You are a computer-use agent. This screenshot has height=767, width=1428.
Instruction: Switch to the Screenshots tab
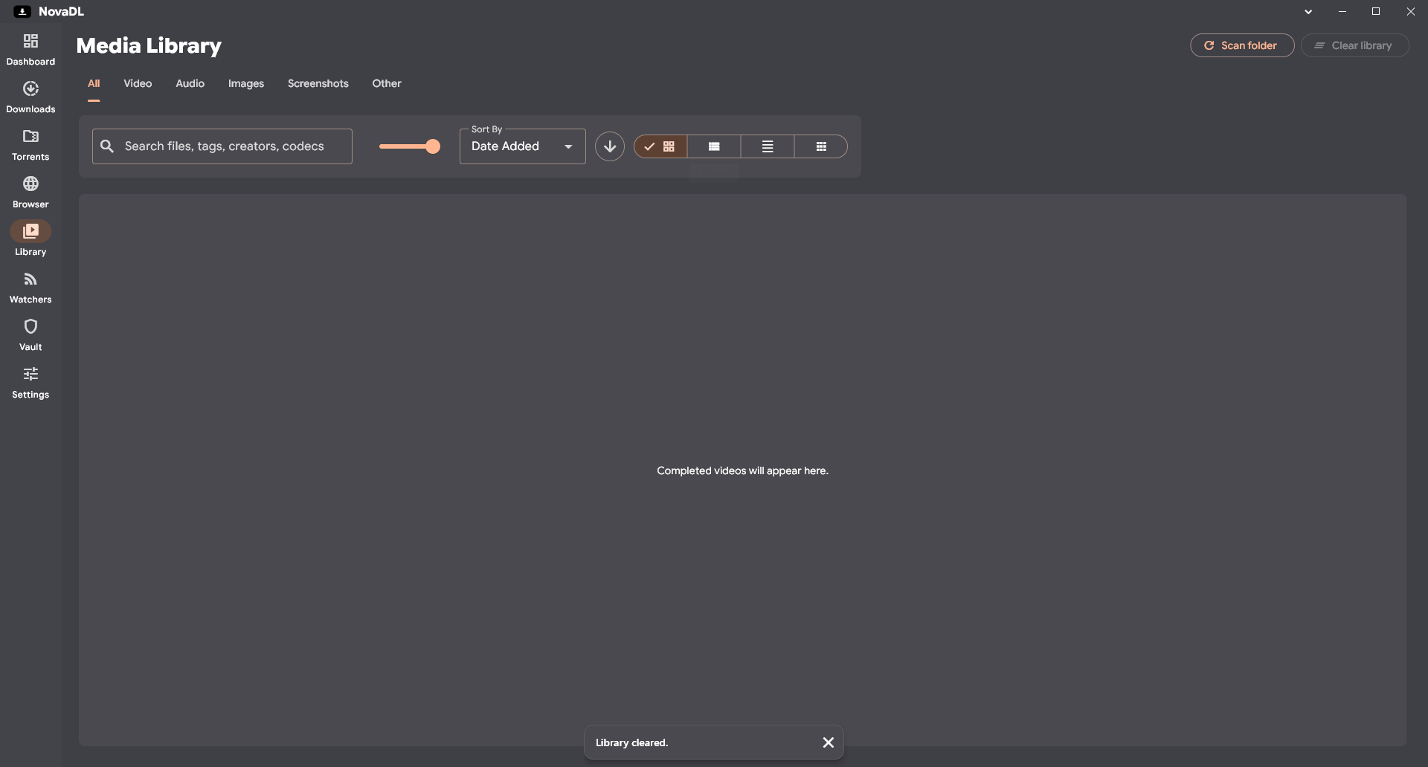tap(318, 83)
